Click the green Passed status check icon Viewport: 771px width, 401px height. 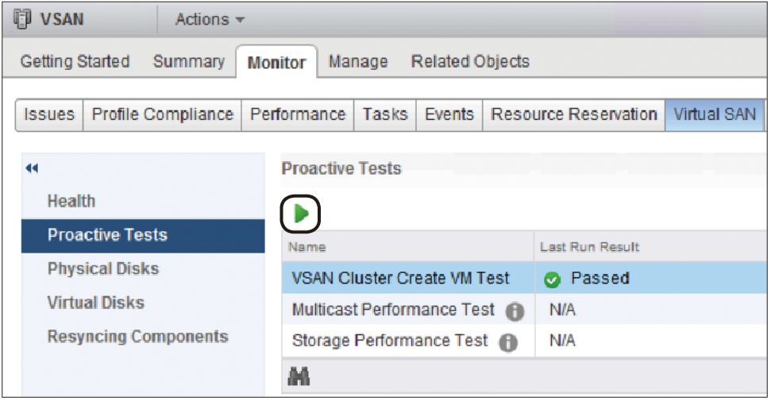tap(552, 280)
